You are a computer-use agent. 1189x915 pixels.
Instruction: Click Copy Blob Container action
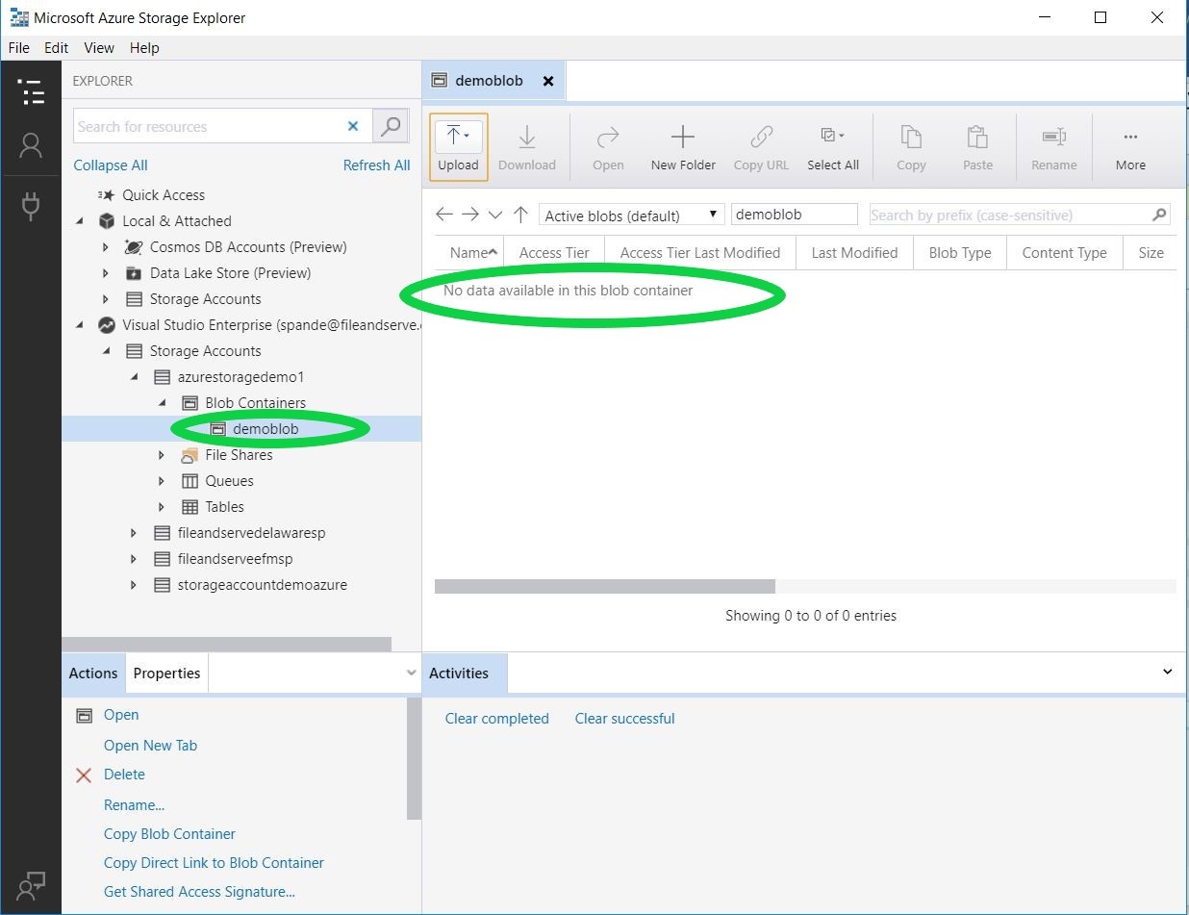pyautogui.click(x=169, y=834)
